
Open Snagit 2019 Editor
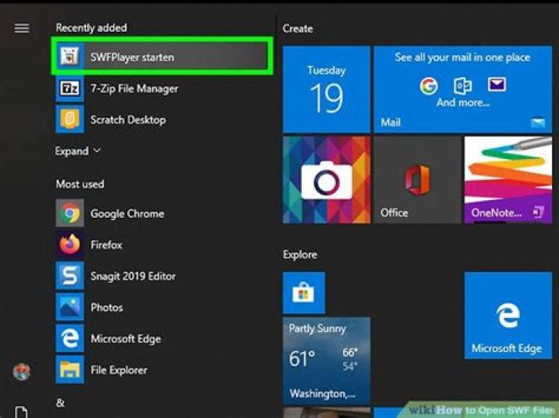(133, 276)
